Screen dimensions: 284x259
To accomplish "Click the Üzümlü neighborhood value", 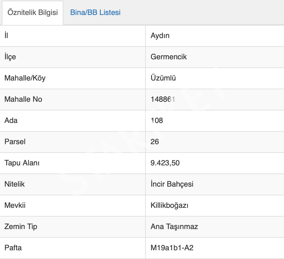I will pos(163,78).
